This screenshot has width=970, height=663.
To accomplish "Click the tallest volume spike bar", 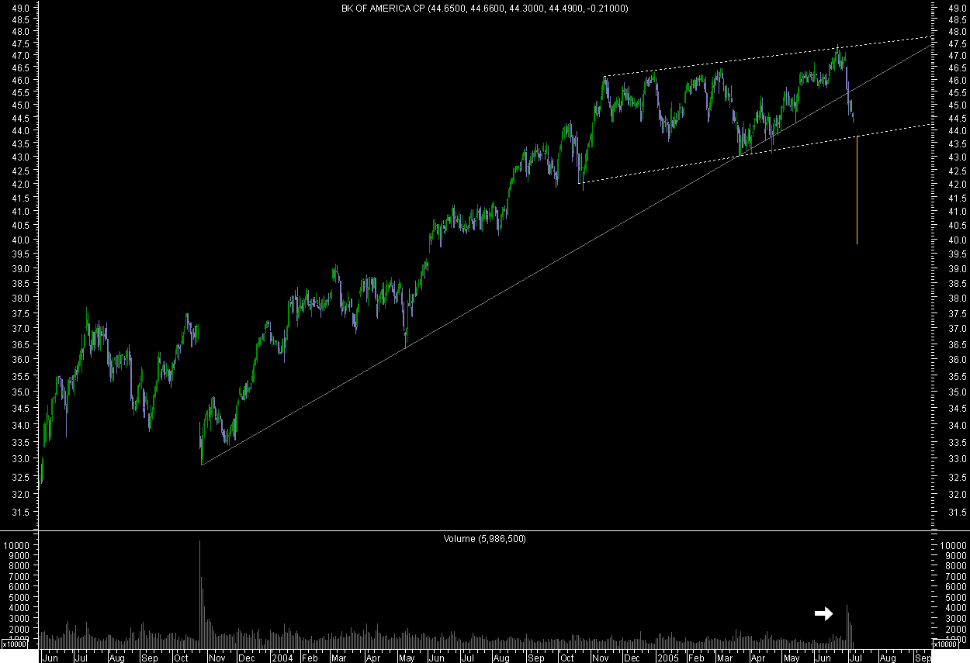I will (200, 594).
